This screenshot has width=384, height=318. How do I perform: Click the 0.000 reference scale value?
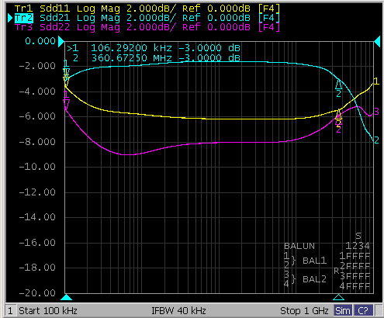(40, 41)
